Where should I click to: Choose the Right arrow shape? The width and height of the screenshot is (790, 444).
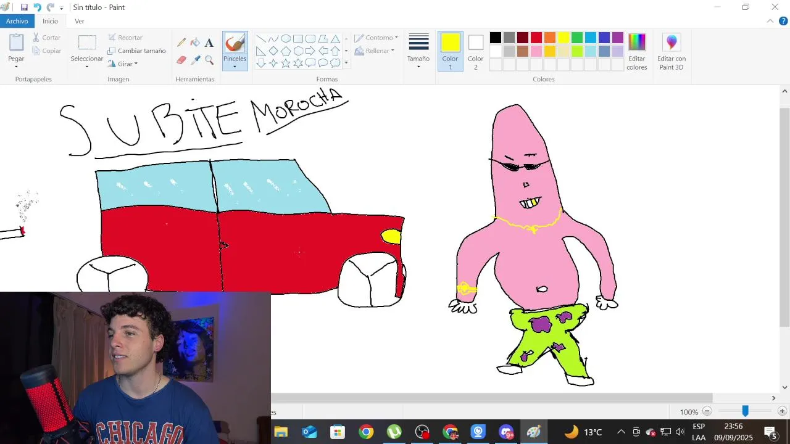[x=310, y=51]
